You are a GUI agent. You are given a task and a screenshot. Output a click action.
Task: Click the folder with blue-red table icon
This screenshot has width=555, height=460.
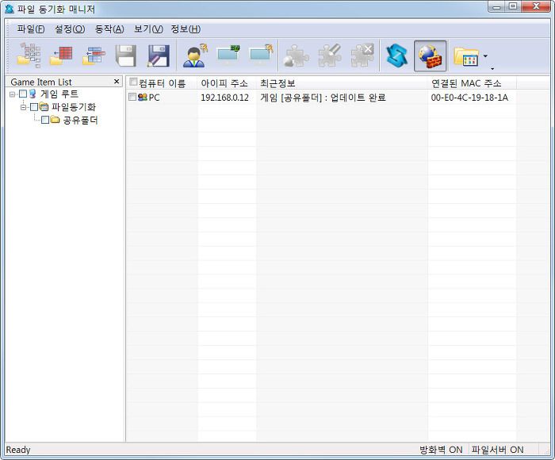pyautogui.click(x=94, y=56)
